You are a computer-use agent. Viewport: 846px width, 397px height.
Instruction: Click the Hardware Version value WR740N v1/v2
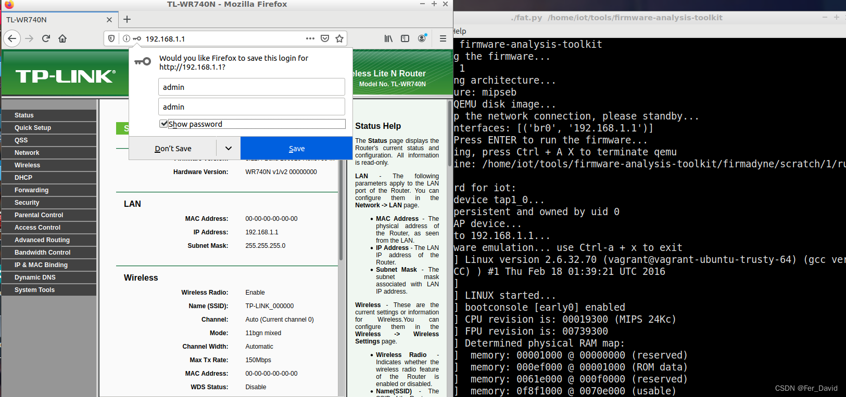281,172
